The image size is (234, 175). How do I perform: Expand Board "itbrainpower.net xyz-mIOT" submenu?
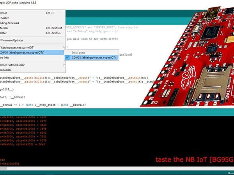tap(32, 47)
